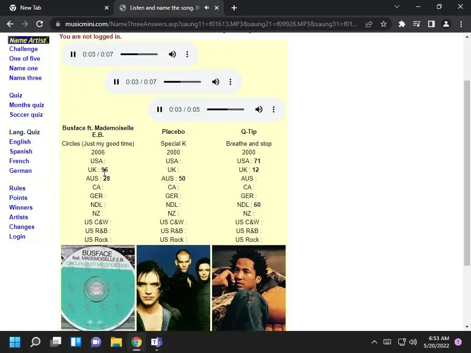Toggle the browser side panel

click(x=431, y=24)
